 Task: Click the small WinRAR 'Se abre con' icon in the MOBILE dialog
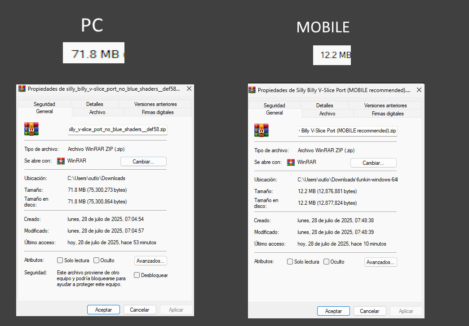click(291, 163)
